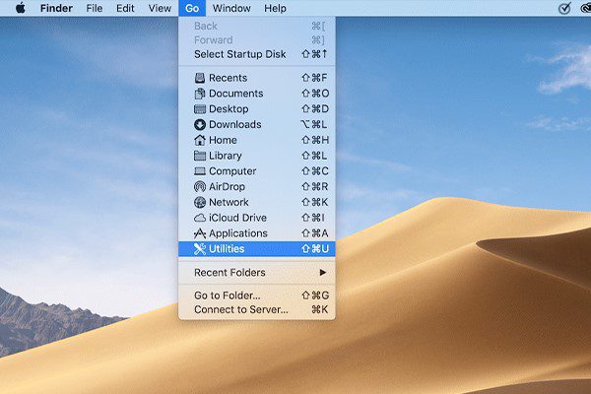The image size is (591, 394).
Task: Click the Computer laptop icon
Action: coord(200,171)
